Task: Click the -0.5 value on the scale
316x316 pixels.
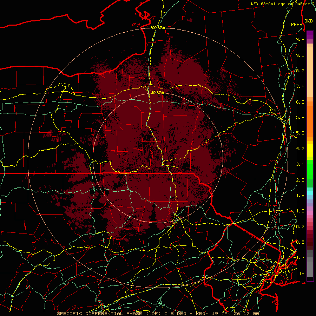Action: click(x=299, y=242)
